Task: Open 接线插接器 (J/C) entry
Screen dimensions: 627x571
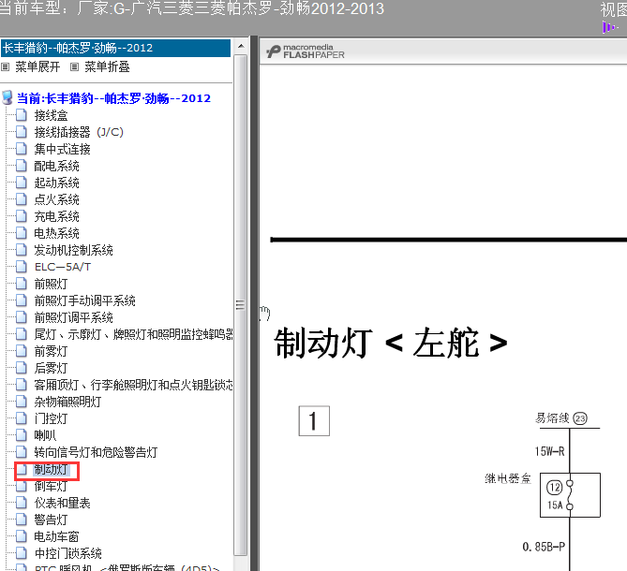Action: pyautogui.click(x=79, y=133)
